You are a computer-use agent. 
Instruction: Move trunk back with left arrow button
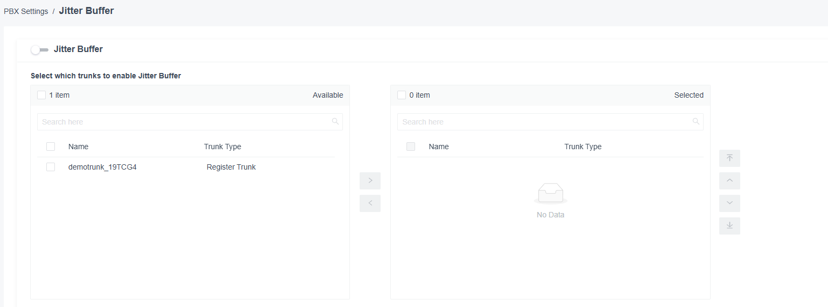click(370, 203)
